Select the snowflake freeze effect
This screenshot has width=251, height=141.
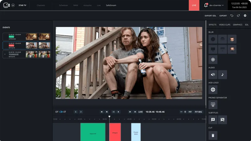[213, 60]
